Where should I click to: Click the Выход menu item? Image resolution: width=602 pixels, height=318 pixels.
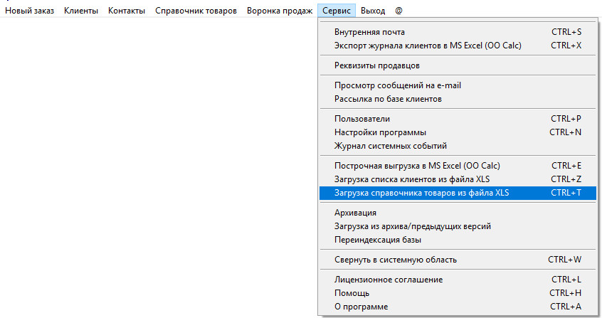[x=373, y=11]
